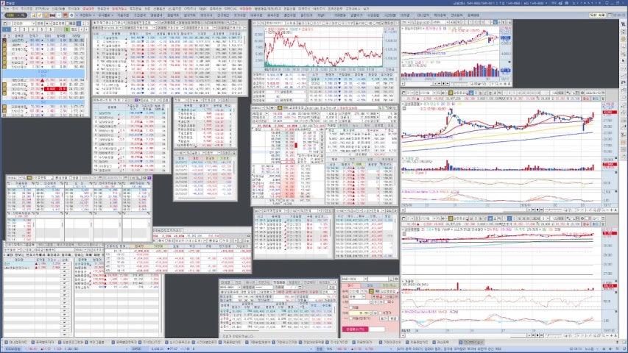Select number tab 3 in the watchlist window

coord(24,29)
